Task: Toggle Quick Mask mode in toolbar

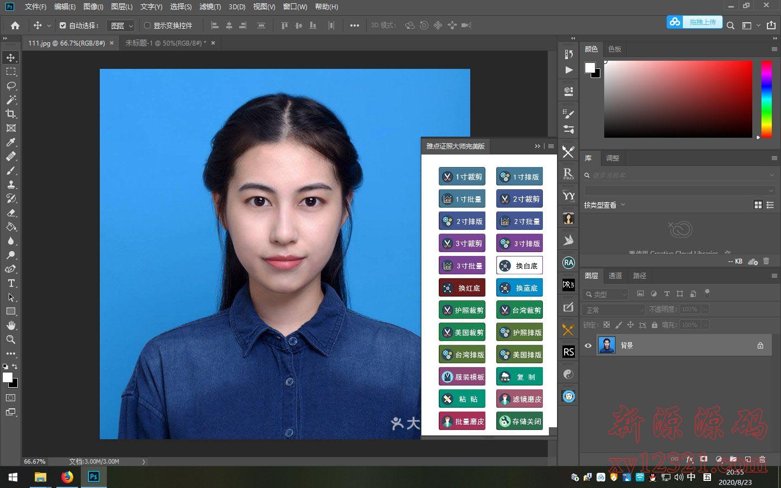Action: coord(11,397)
